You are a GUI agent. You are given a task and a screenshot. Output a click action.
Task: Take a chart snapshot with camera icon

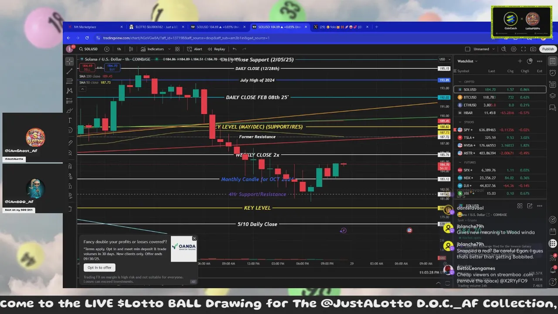point(533,49)
